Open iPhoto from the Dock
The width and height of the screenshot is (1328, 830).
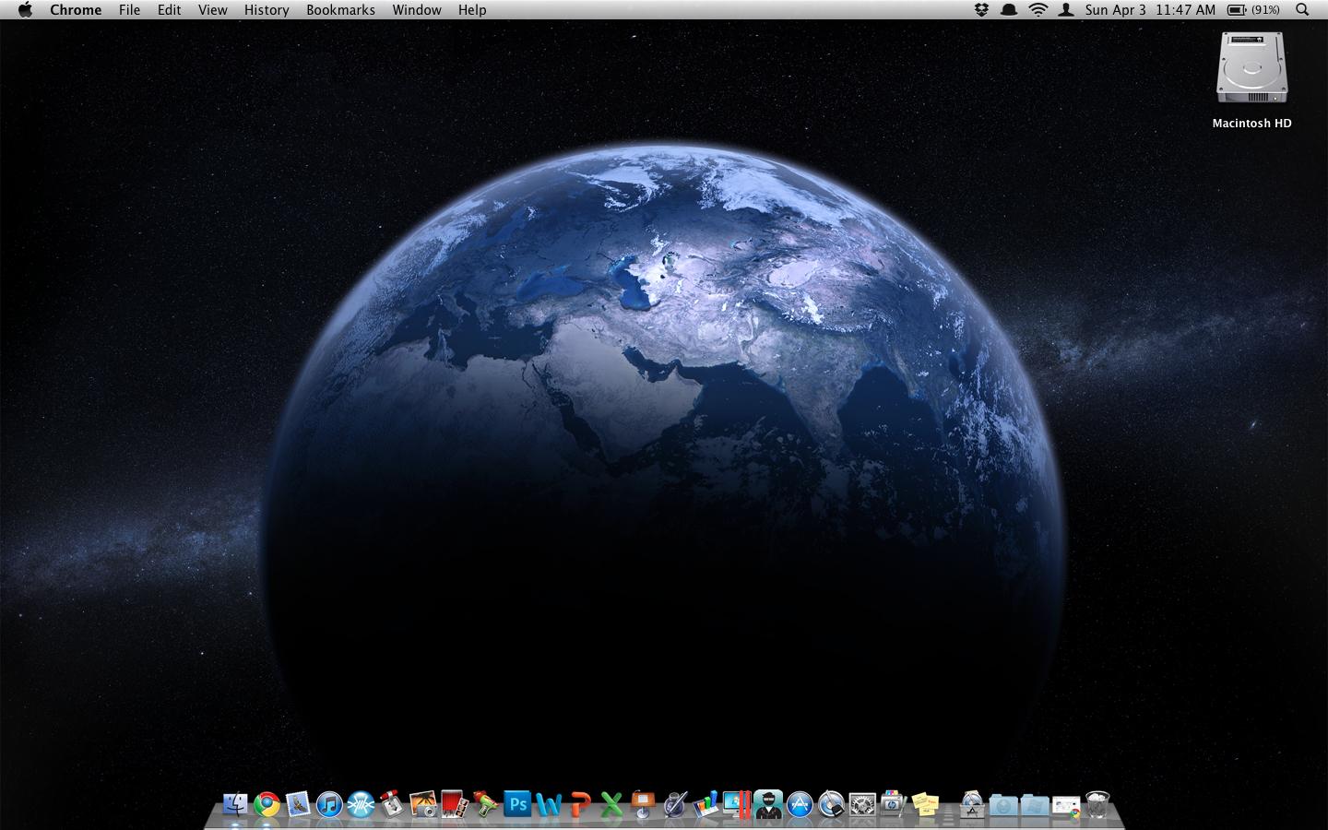point(423,804)
